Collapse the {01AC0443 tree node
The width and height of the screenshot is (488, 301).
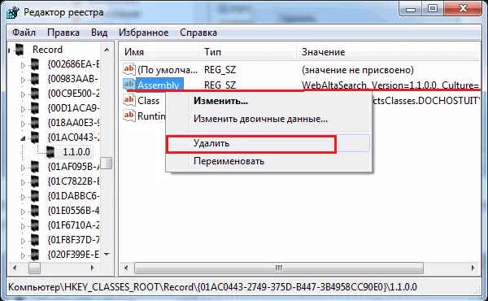coord(23,138)
